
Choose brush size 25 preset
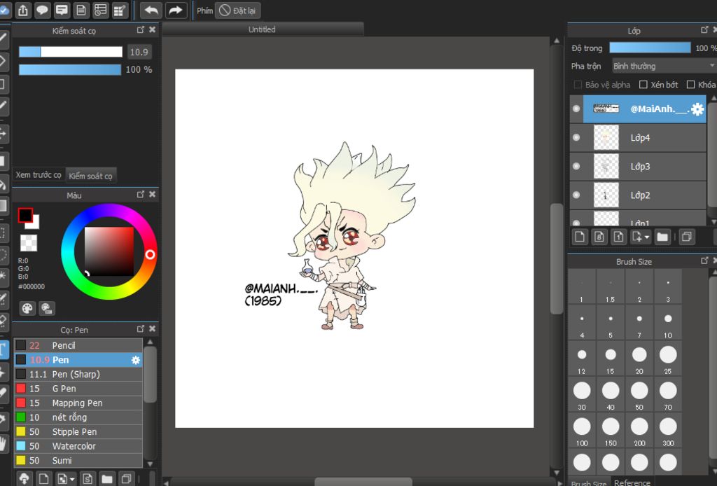[668, 359]
